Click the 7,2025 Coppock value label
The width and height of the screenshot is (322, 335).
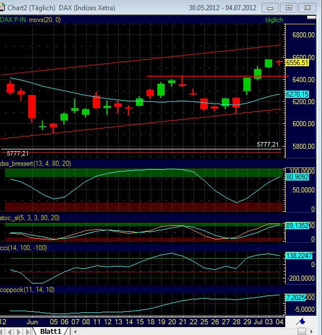click(x=296, y=297)
